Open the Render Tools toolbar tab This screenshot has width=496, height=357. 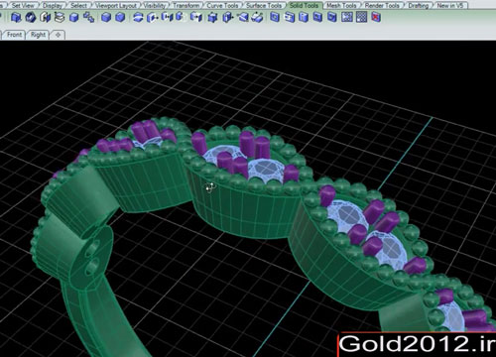(x=382, y=5)
